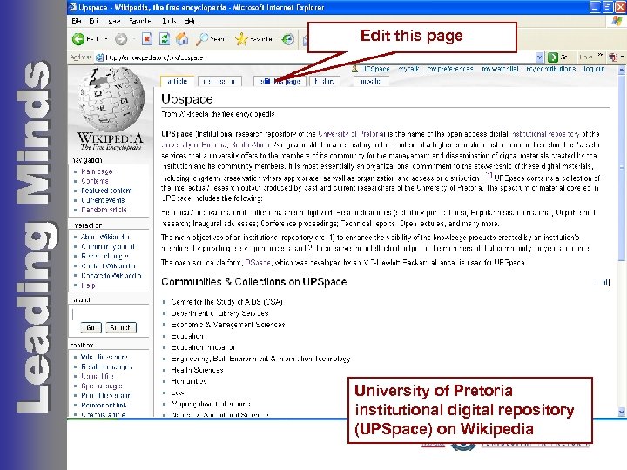This screenshot has height=470, width=627.
Task: Click the Go button under search box
Action: (91, 328)
